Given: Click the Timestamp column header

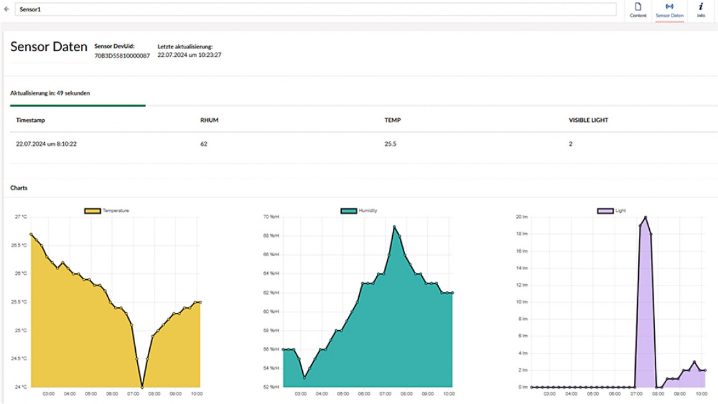Looking at the screenshot, I should click(x=31, y=120).
